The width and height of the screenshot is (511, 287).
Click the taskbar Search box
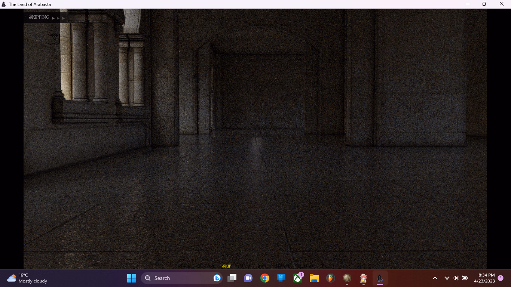tap(181, 278)
